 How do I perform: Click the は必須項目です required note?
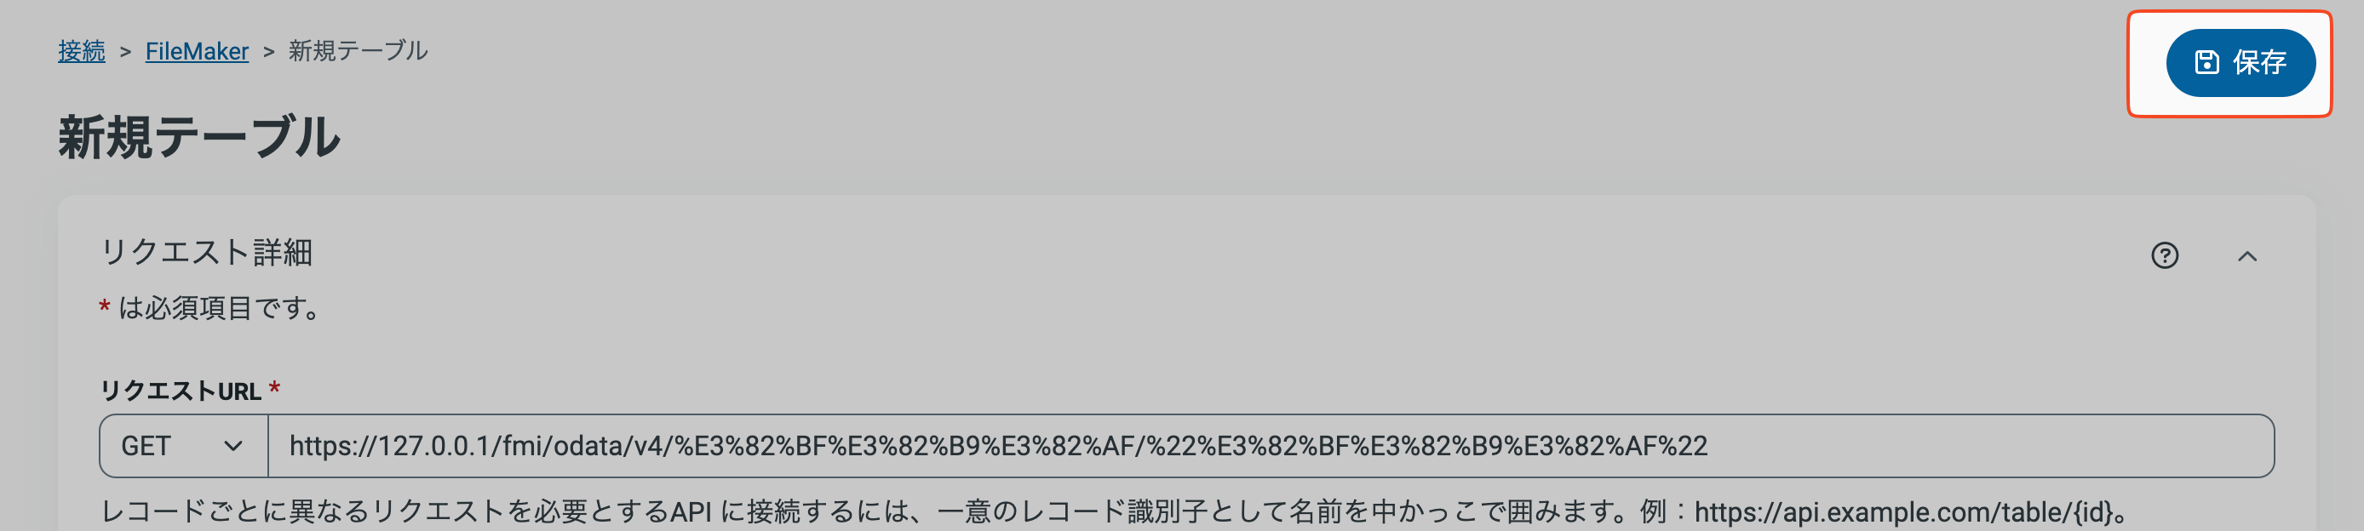(221, 308)
